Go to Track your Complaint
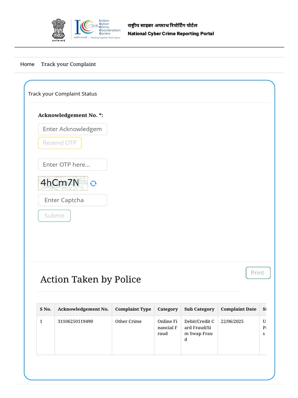This screenshot has height=398, width=298. pos(68,64)
